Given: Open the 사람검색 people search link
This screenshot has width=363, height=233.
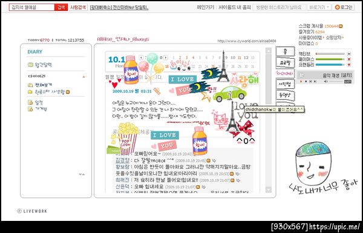Looking at the screenshot, I should (78, 7).
